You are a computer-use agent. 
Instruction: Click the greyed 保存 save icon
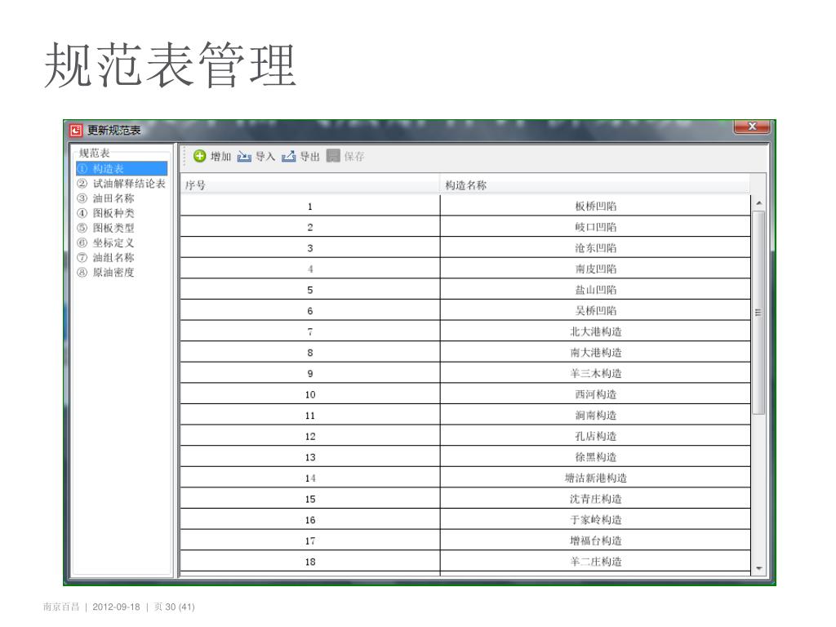[333, 156]
